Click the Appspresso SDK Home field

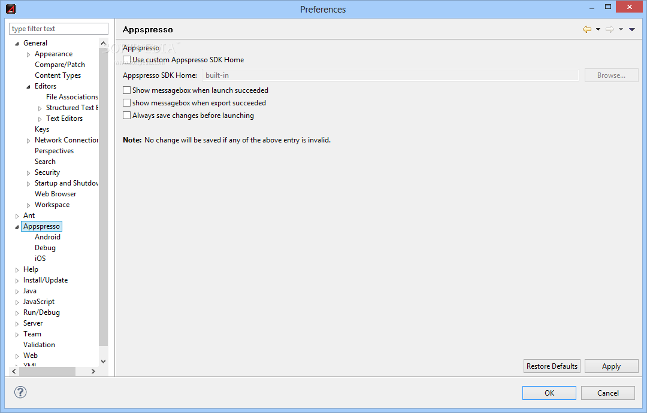tap(391, 75)
